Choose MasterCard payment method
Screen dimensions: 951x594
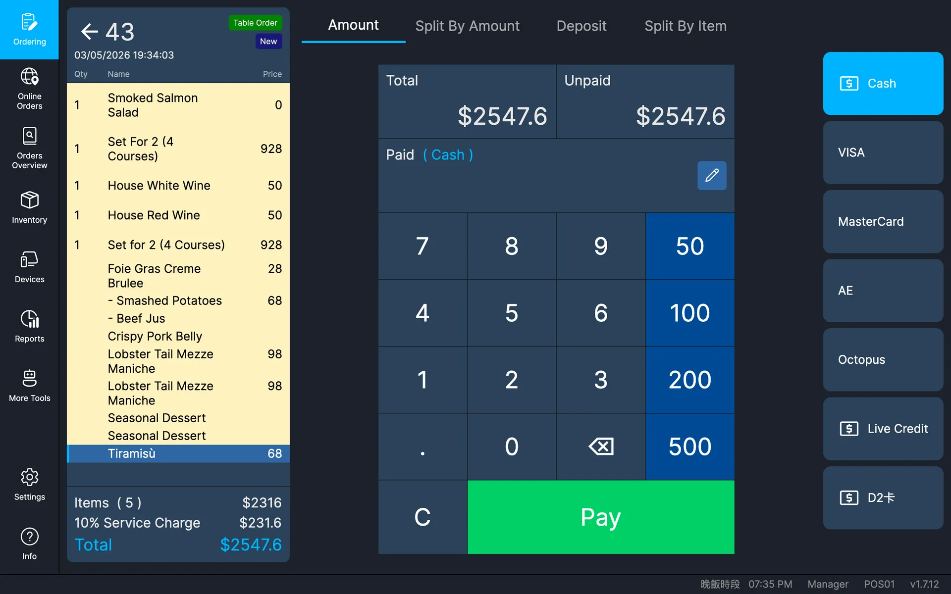pyautogui.click(x=883, y=221)
